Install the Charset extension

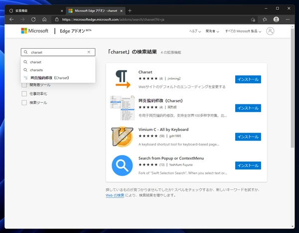pyautogui.click(x=248, y=79)
